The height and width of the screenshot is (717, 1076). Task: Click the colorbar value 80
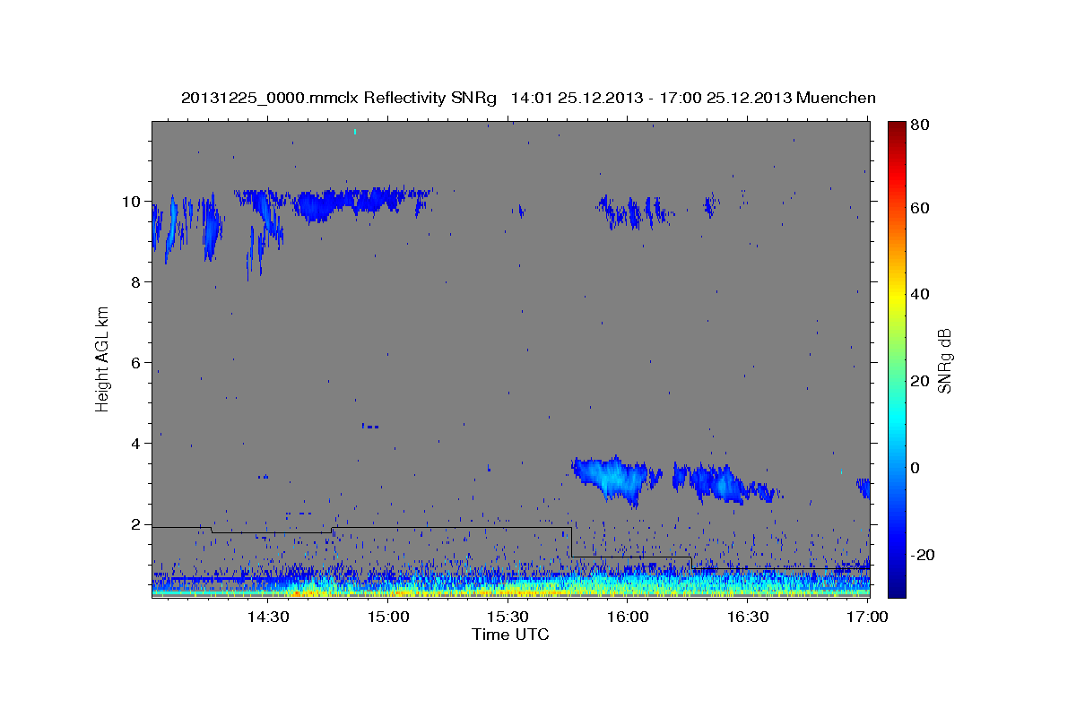[x=920, y=126]
